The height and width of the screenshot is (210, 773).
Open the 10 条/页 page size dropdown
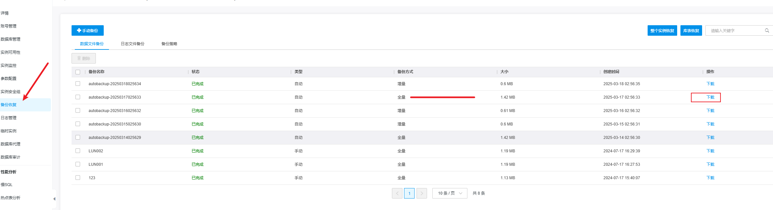(449, 193)
